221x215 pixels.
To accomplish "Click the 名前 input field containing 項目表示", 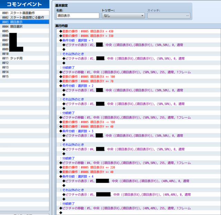I will pos(78,15).
